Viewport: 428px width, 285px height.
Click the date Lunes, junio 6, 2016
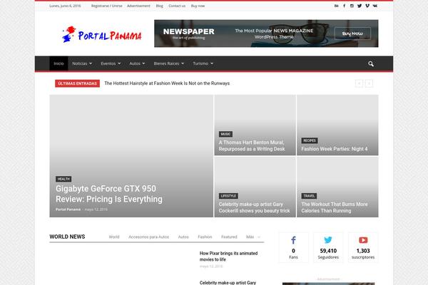click(x=65, y=6)
